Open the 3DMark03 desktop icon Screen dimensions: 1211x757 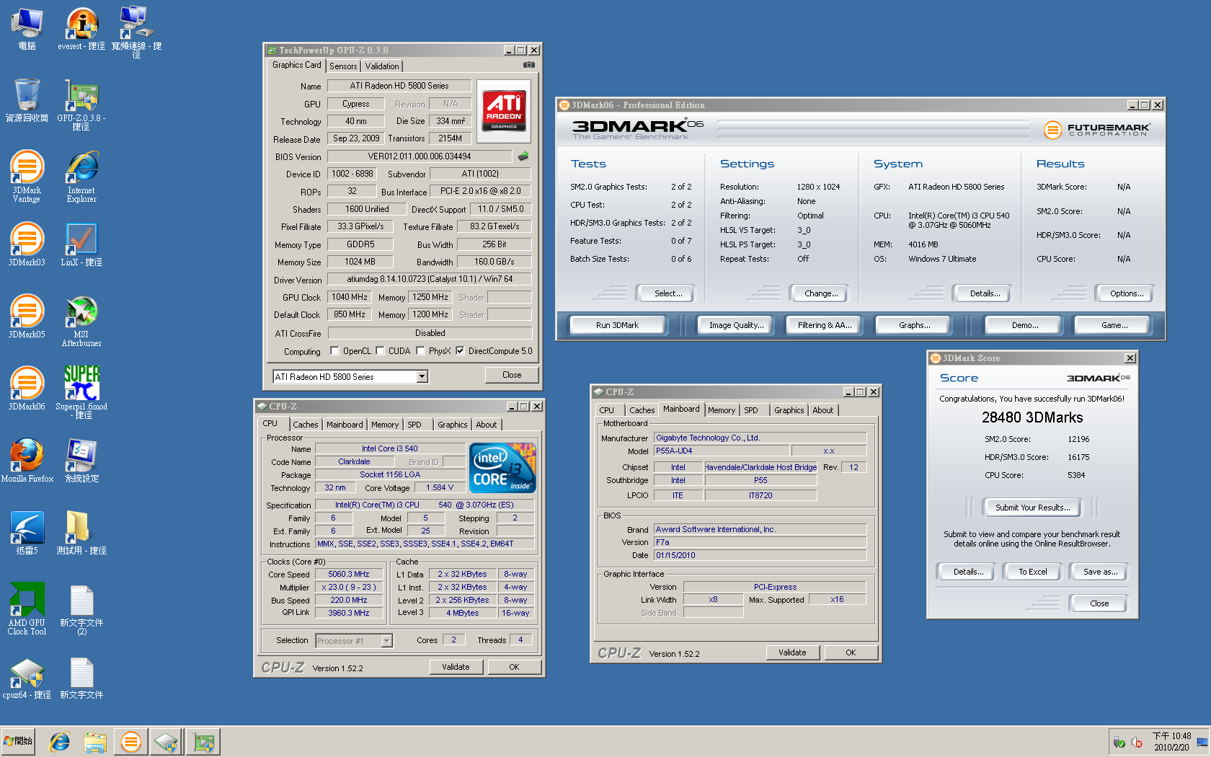point(27,245)
